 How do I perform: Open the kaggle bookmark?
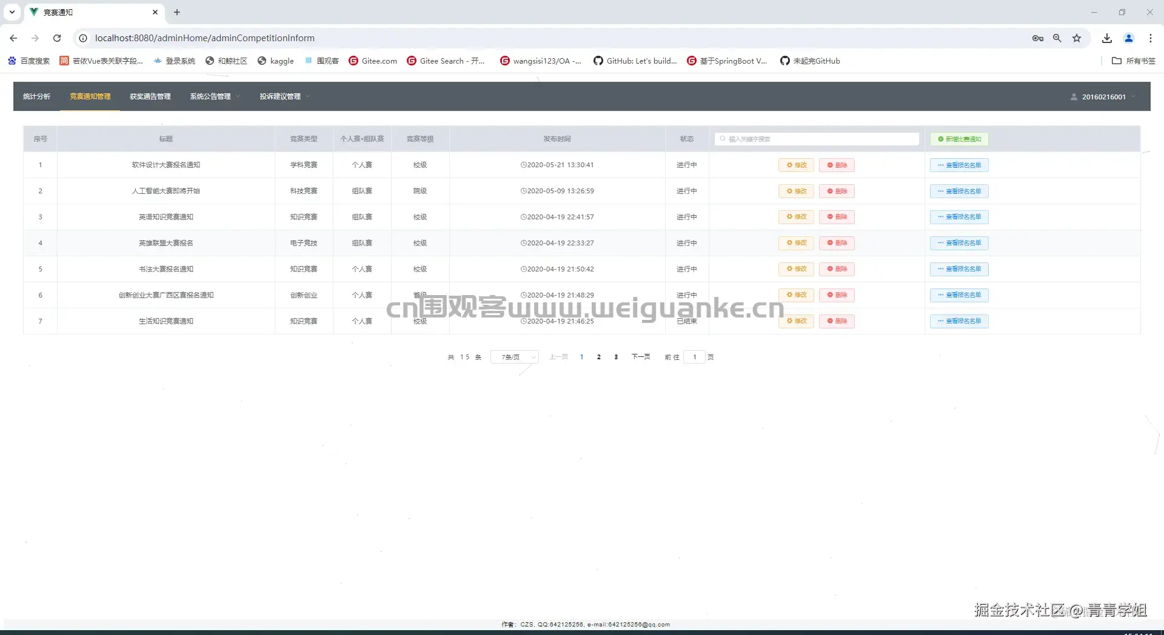click(x=276, y=61)
